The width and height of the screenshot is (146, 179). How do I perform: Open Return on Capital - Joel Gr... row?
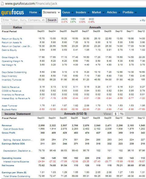click(17, 46)
